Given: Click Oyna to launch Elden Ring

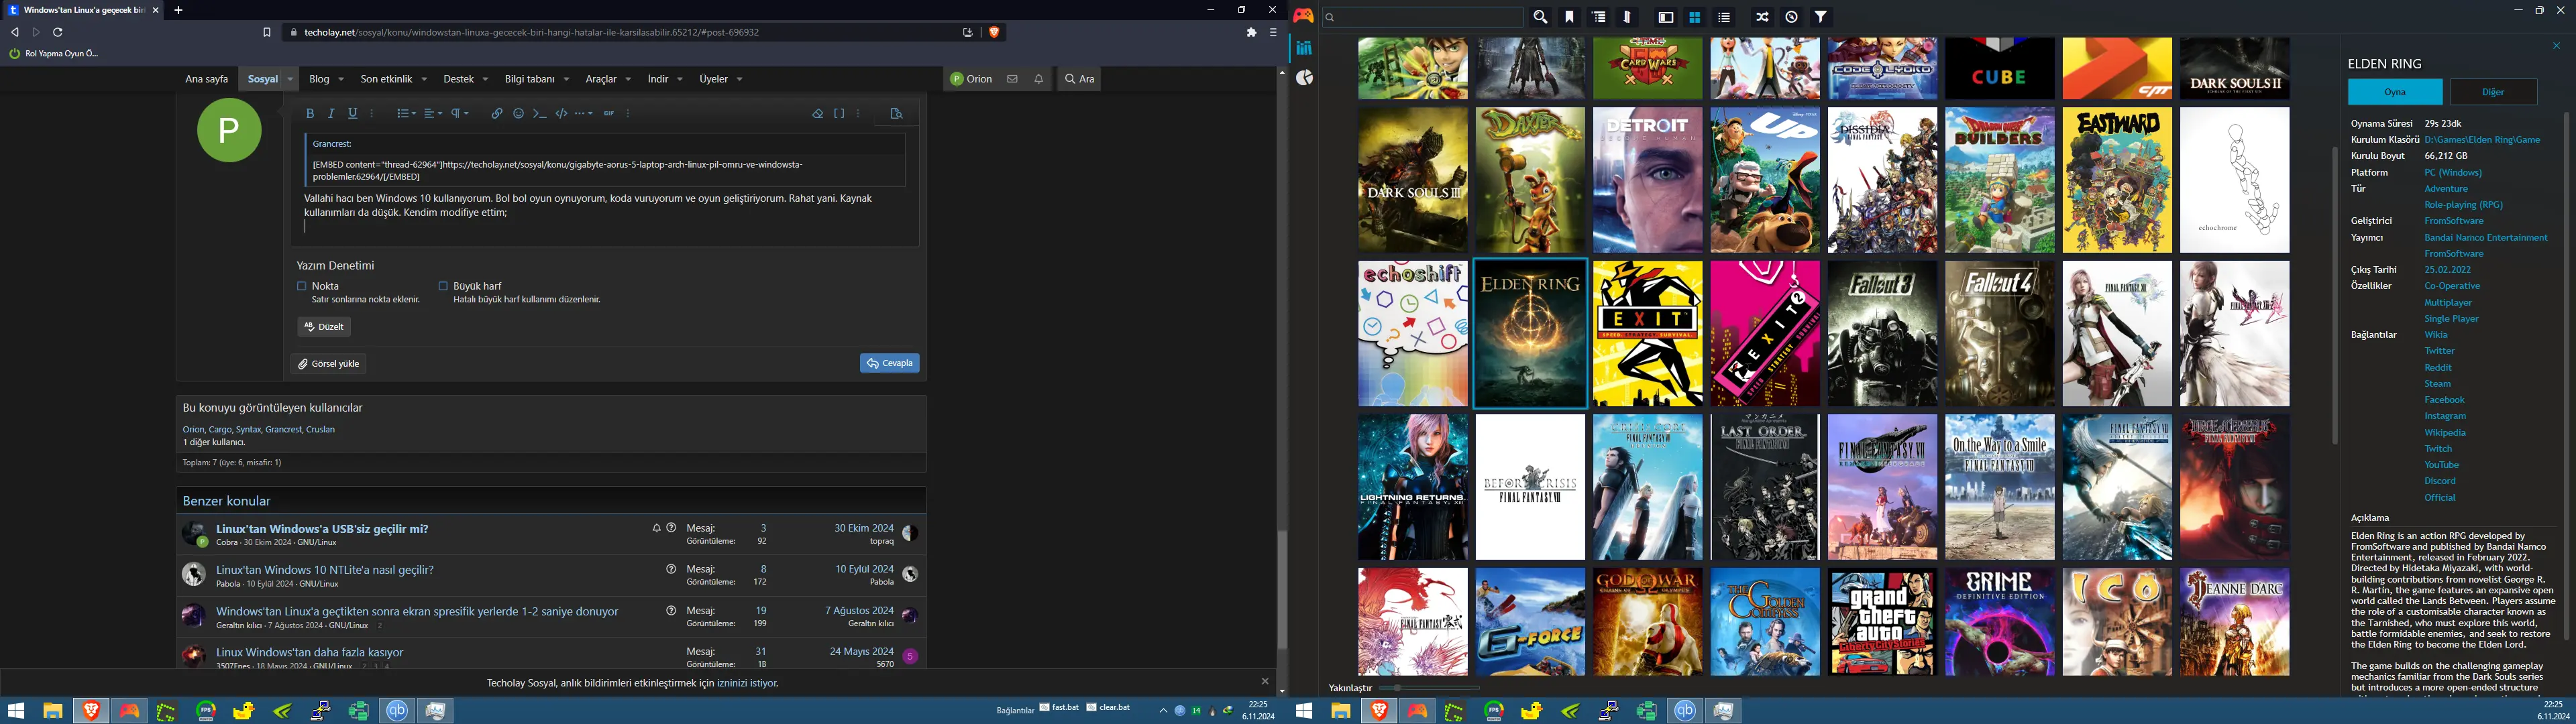Looking at the screenshot, I should click(x=2395, y=92).
